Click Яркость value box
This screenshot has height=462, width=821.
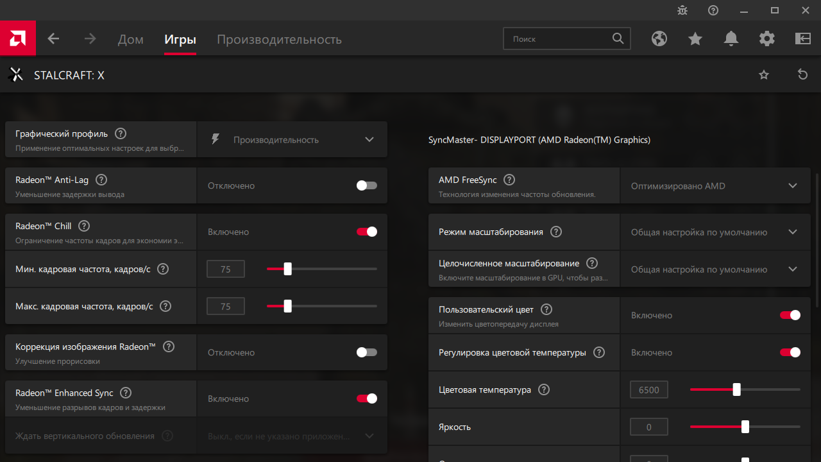649,427
